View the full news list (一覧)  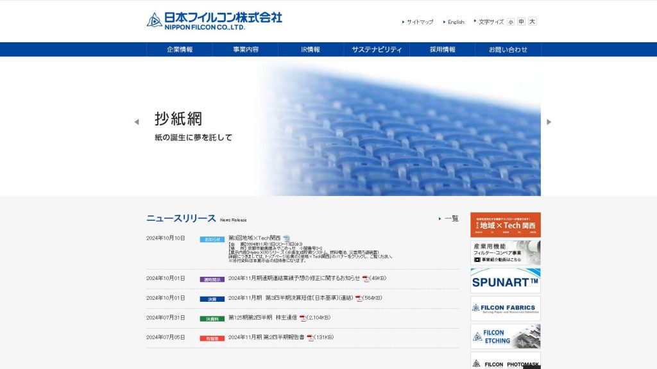[451, 218]
